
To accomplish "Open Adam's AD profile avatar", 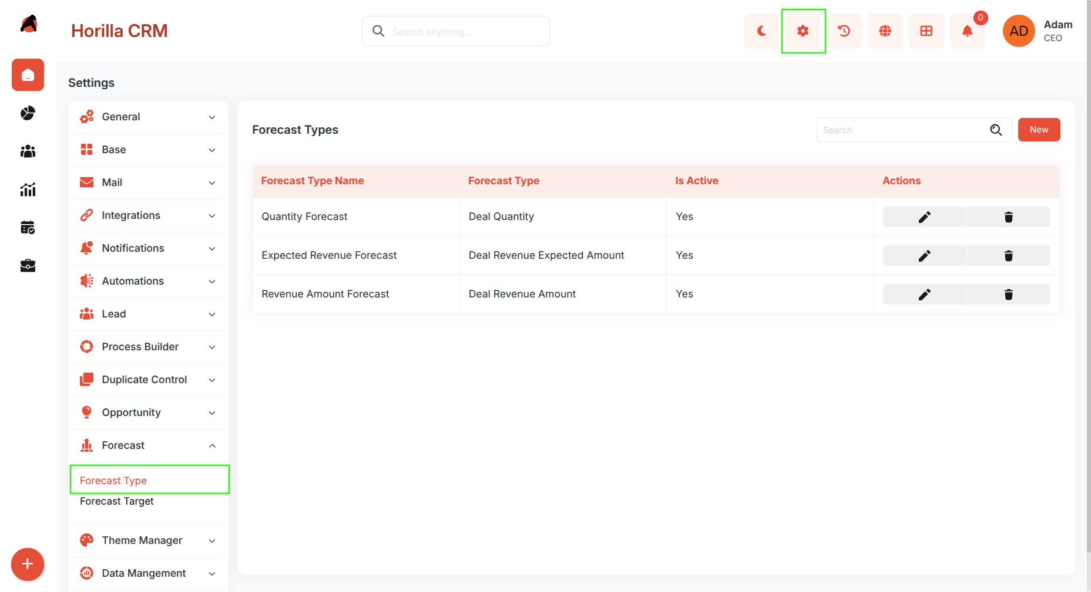I will [x=1019, y=31].
